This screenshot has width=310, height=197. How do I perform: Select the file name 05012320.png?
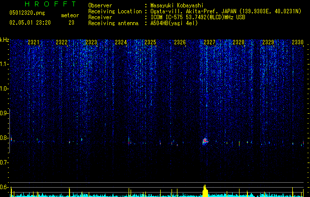click(27, 13)
